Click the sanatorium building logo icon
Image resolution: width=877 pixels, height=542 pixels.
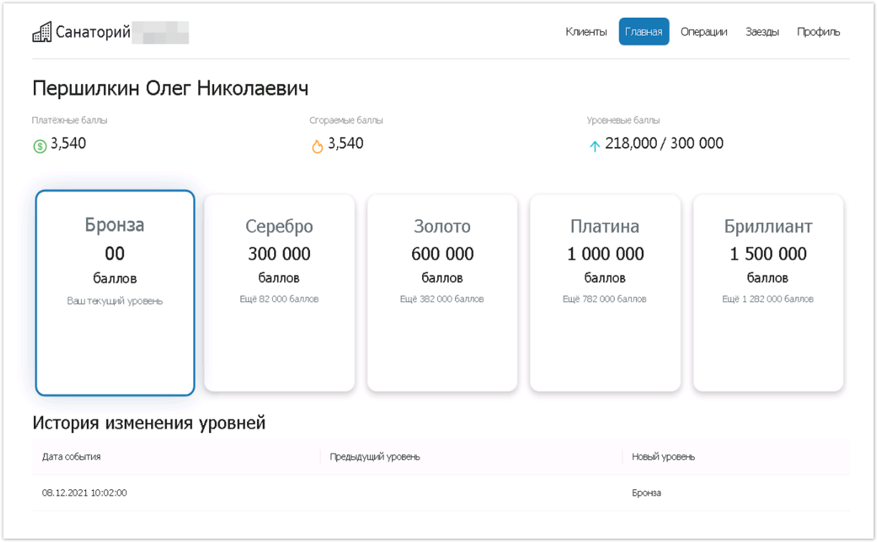click(42, 32)
